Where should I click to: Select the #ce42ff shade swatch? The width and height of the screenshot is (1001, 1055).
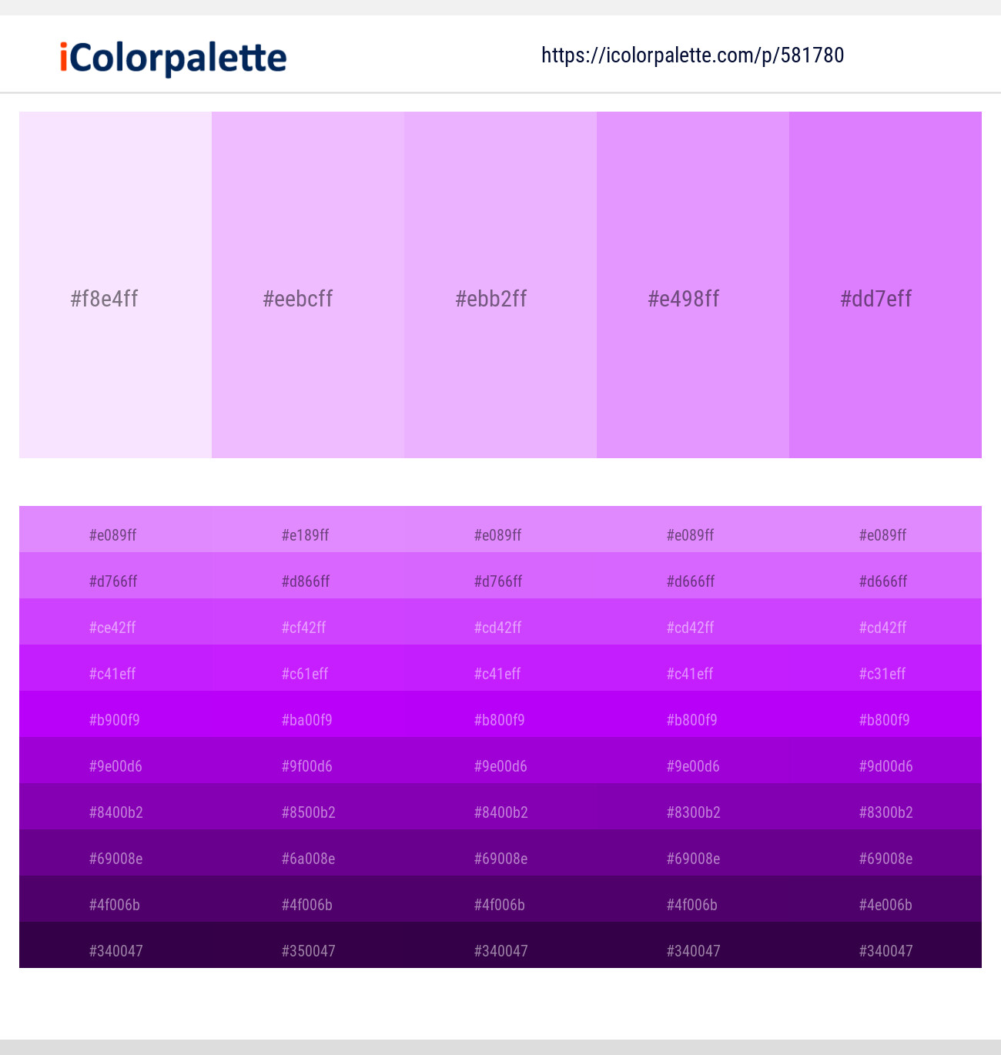112,627
